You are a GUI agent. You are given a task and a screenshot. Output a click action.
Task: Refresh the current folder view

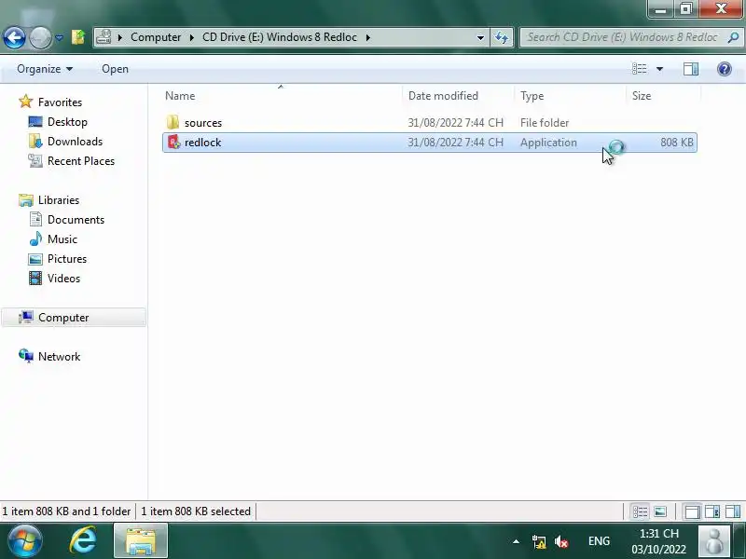pyautogui.click(x=502, y=37)
